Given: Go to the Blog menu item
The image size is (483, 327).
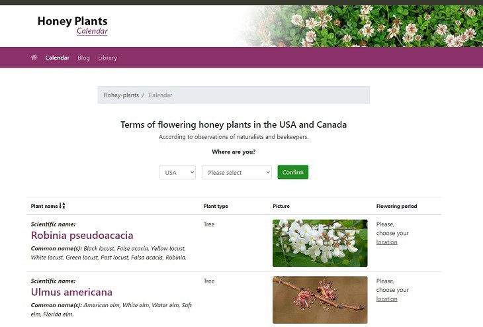Looking at the screenshot, I should click(83, 58).
